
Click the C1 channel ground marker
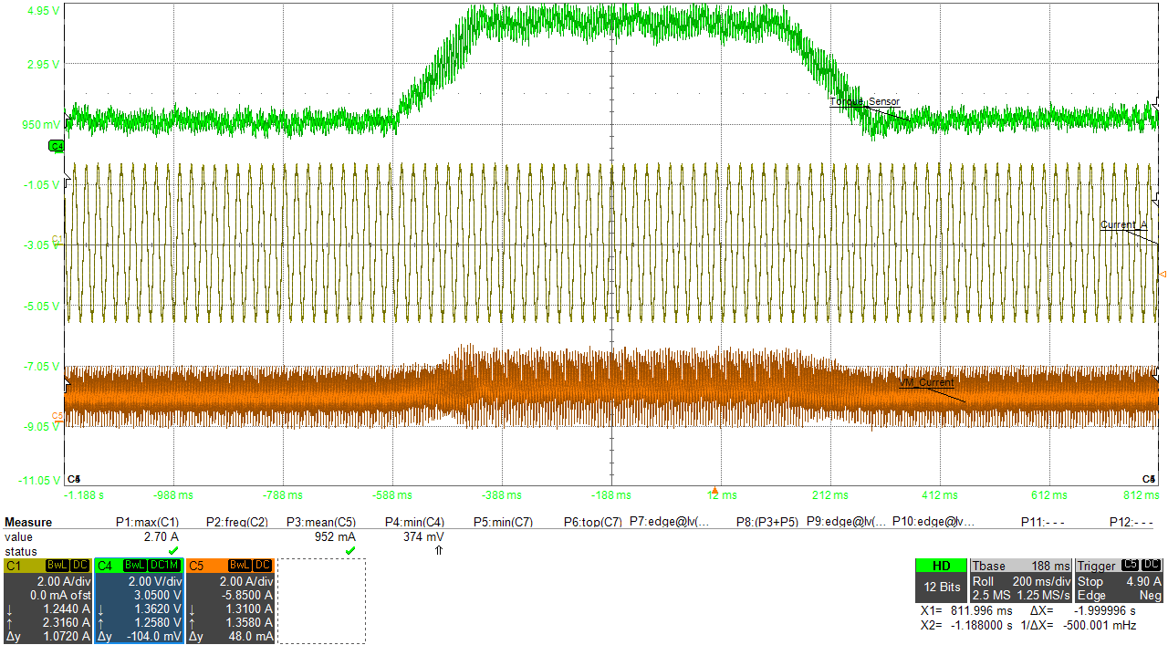tap(57, 239)
